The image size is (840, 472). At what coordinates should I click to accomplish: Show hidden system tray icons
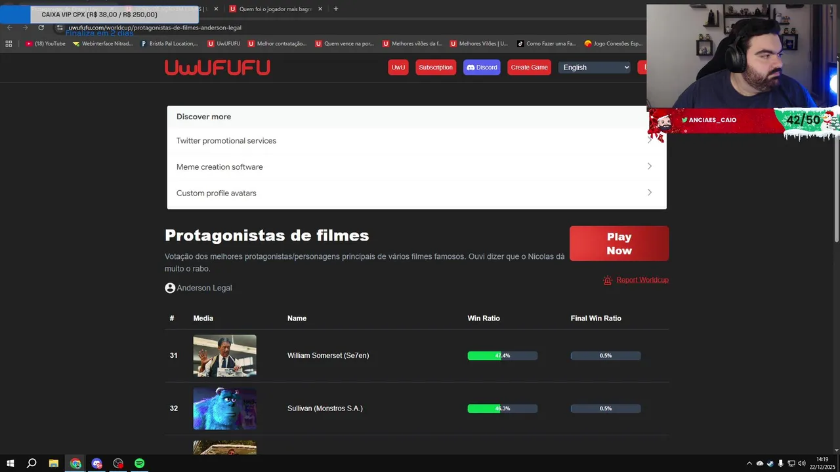(x=749, y=463)
